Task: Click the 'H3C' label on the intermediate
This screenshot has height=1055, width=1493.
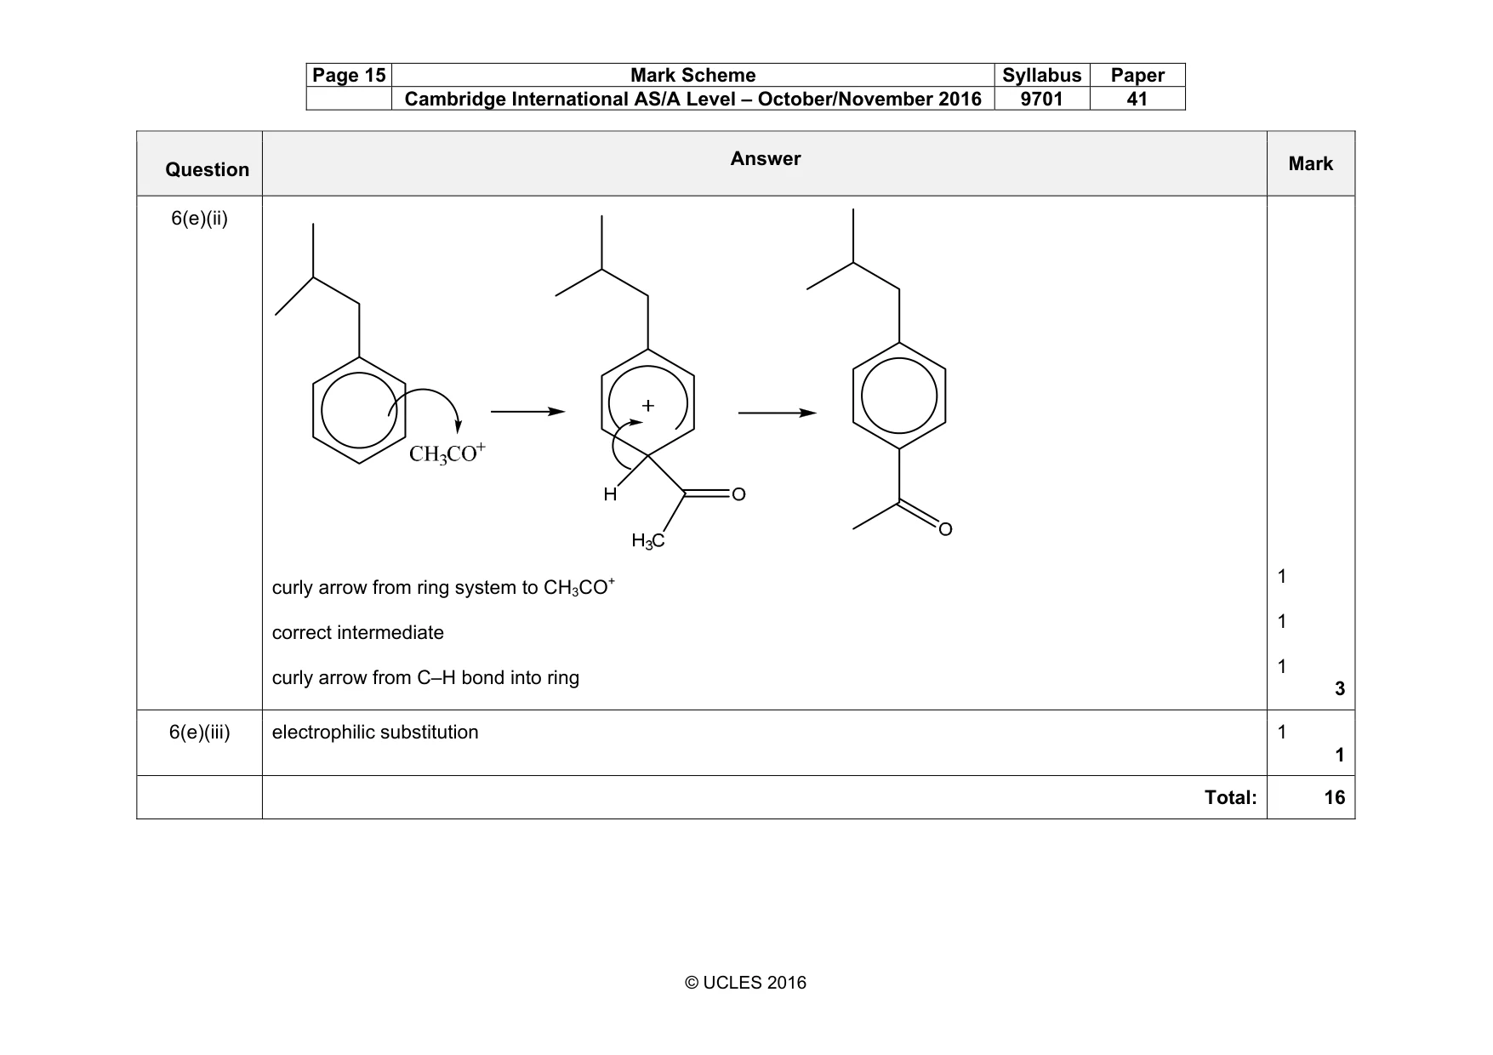Action: 647,541
